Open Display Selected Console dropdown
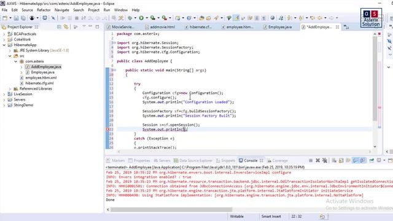Screen dimensions: 393x221 pyautogui.click(x=384, y=160)
